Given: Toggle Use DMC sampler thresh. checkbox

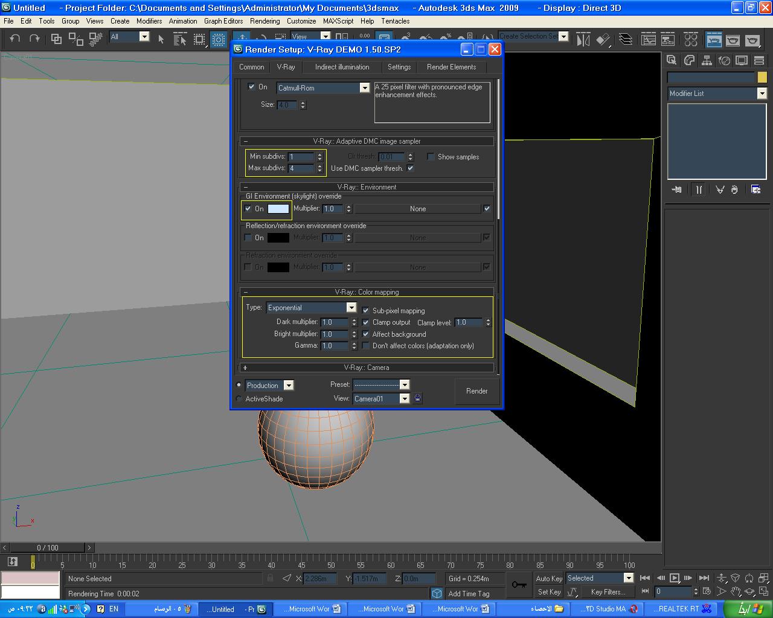Looking at the screenshot, I should (x=410, y=168).
